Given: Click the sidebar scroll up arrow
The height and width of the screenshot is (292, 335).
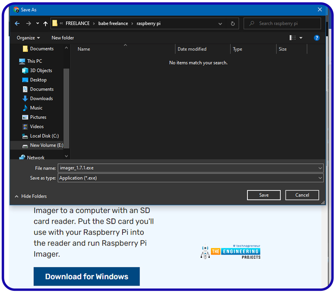Looking at the screenshot, I should (67, 48).
